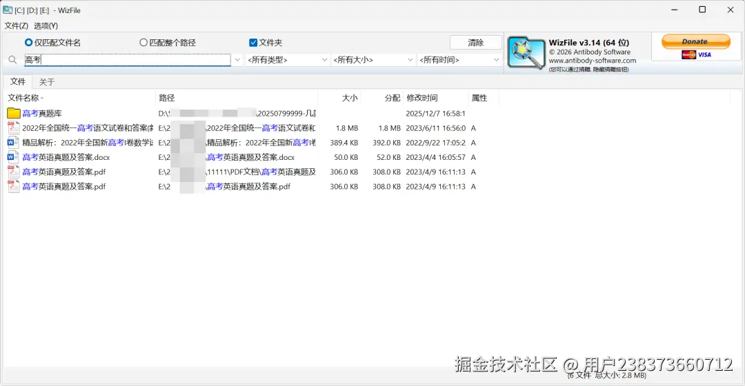Viewport: 745px width, 386px height.
Task: Click path with 11111\PDF文档
Action: tap(237, 172)
